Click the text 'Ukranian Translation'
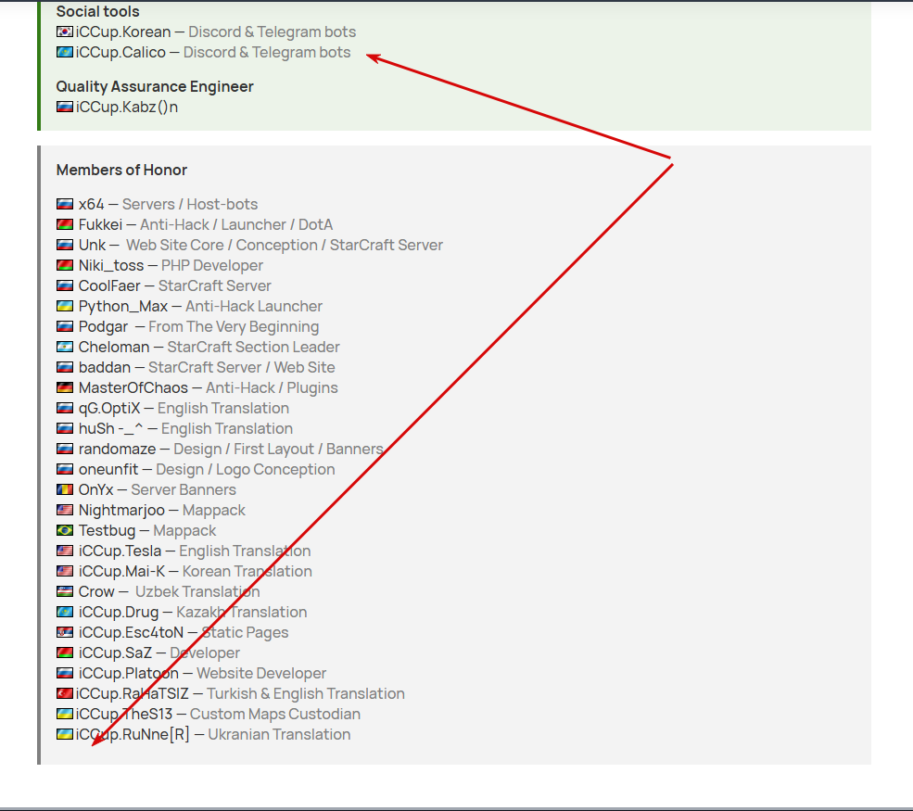 pyautogui.click(x=280, y=733)
